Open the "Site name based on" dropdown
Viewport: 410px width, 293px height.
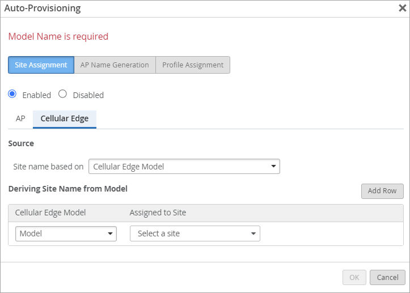184,167
